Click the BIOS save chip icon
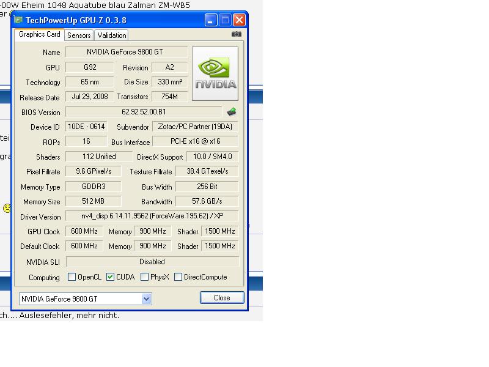This screenshot has width=489, height=367. tap(232, 112)
